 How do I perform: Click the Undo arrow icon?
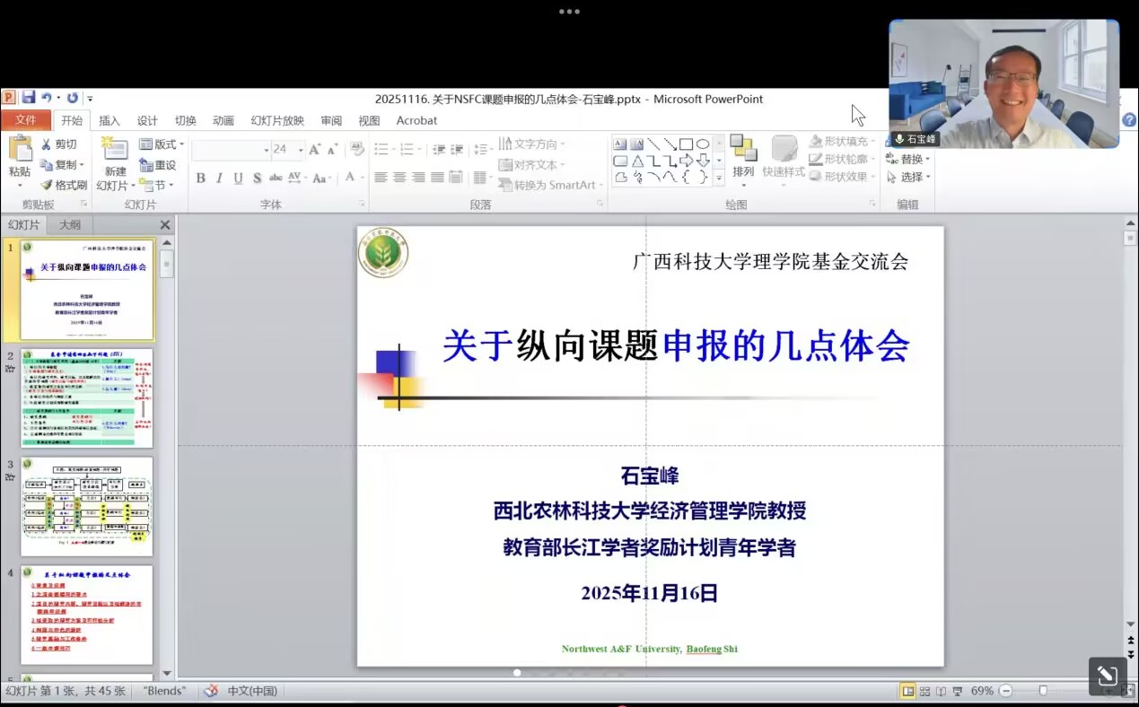click(x=46, y=98)
